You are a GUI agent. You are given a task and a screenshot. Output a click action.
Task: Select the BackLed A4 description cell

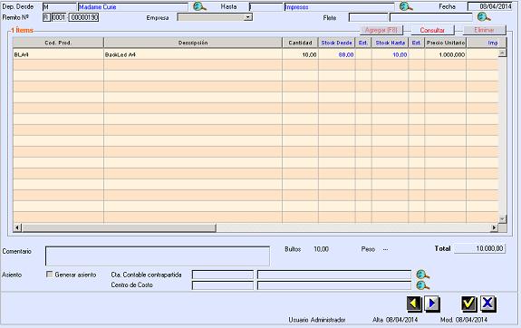point(193,54)
